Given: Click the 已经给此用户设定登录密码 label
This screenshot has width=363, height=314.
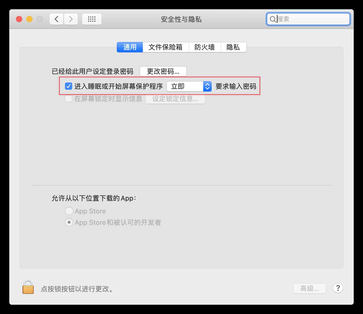Looking at the screenshot, I should [x=93, y=71].
